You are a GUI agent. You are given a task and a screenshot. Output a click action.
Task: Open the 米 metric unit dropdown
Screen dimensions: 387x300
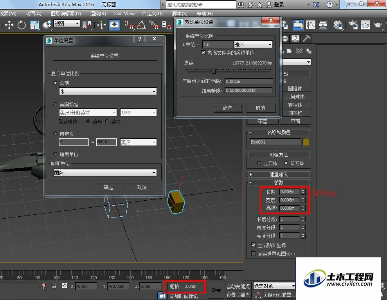point(108,92)
